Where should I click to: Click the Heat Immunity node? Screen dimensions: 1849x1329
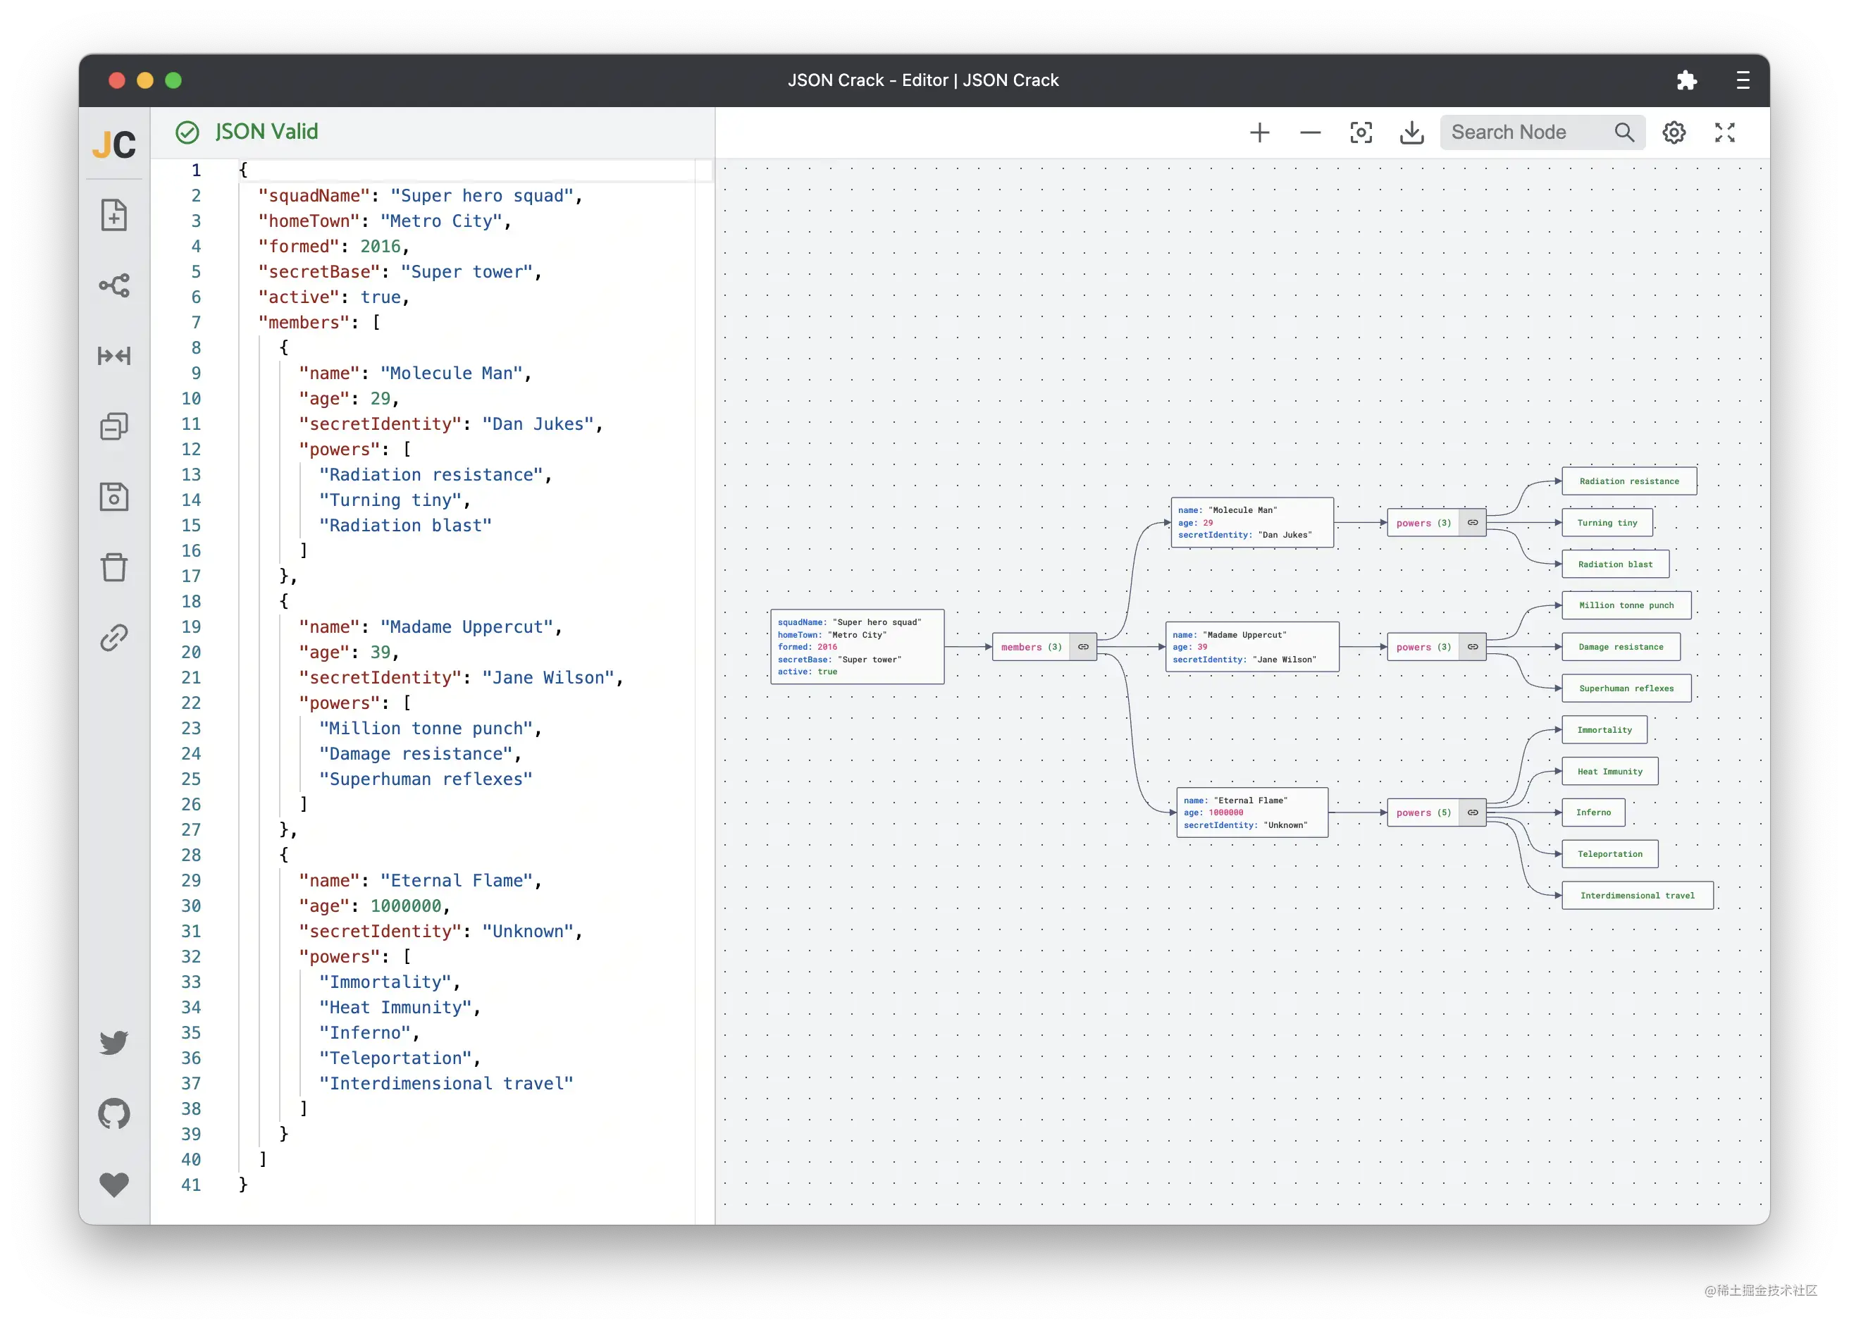tap(1609, 772)
